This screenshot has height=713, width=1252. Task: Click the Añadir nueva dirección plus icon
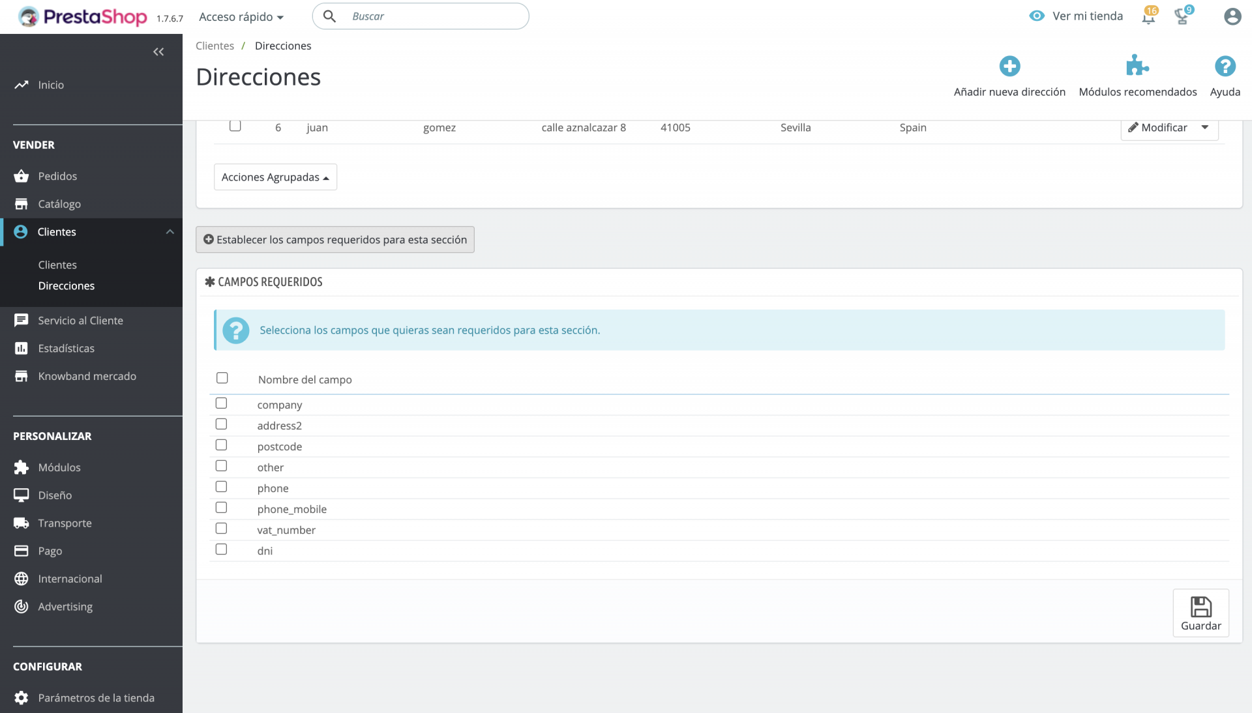pos(1009,66)
